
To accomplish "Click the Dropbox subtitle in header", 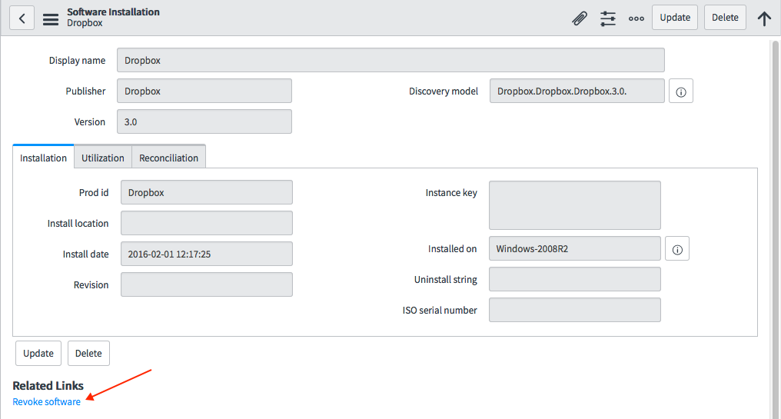I will click(x=85, y=23).
